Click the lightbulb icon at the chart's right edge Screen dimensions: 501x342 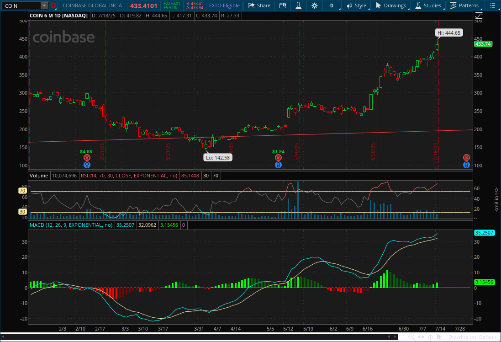point(466,165)
